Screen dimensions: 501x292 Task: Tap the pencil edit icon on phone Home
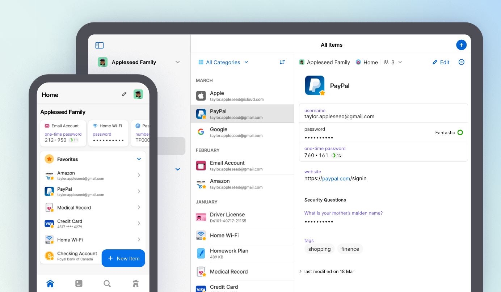click(x=124, y=94)
